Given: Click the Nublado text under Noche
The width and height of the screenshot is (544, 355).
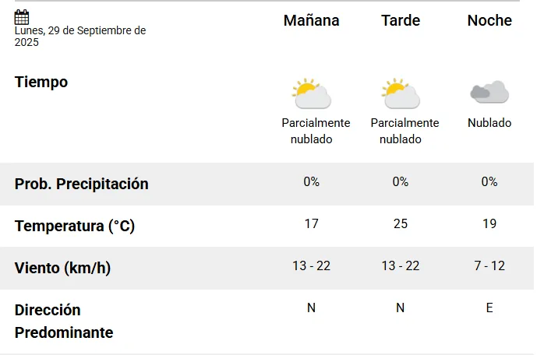Looking at the screenshot, I should (x=489, y=123).
